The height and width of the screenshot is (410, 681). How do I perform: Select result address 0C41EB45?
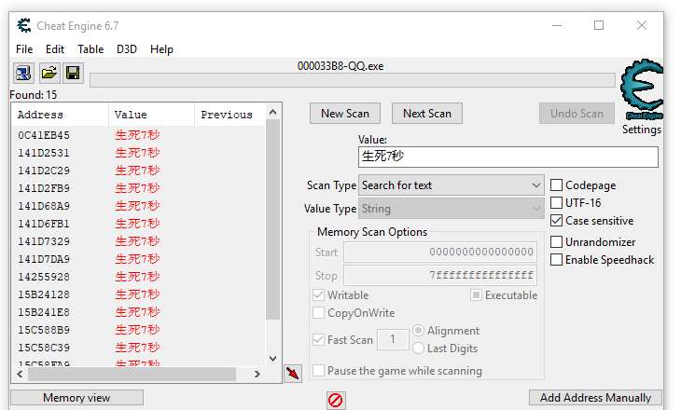(x=44, y=135)
